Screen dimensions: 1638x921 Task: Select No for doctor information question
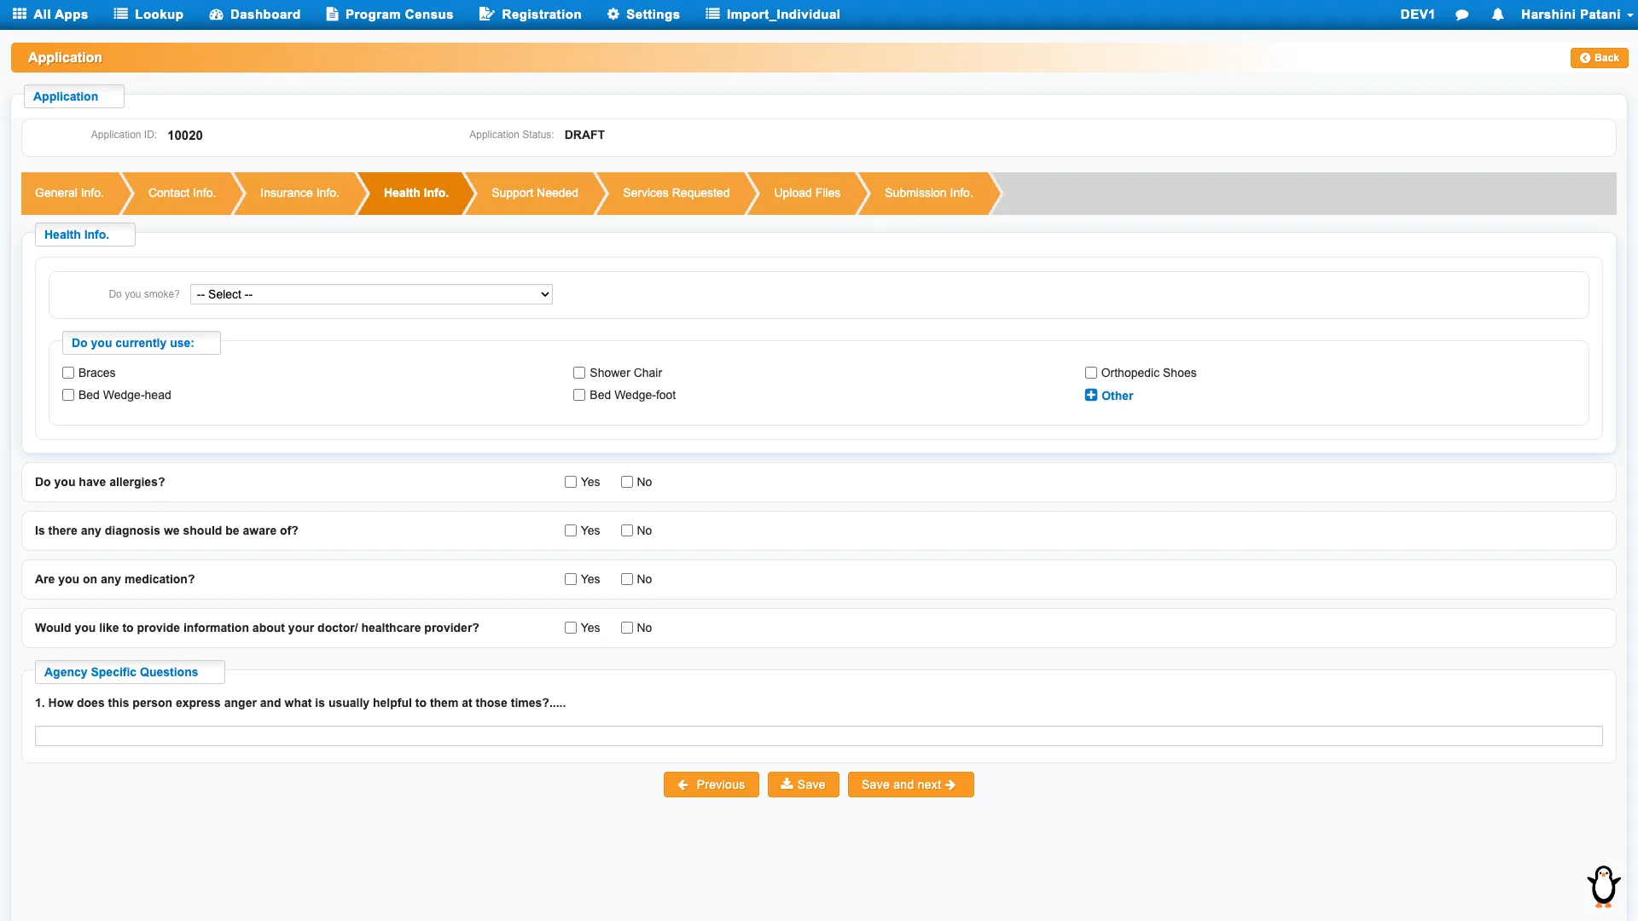coord(627,628)
